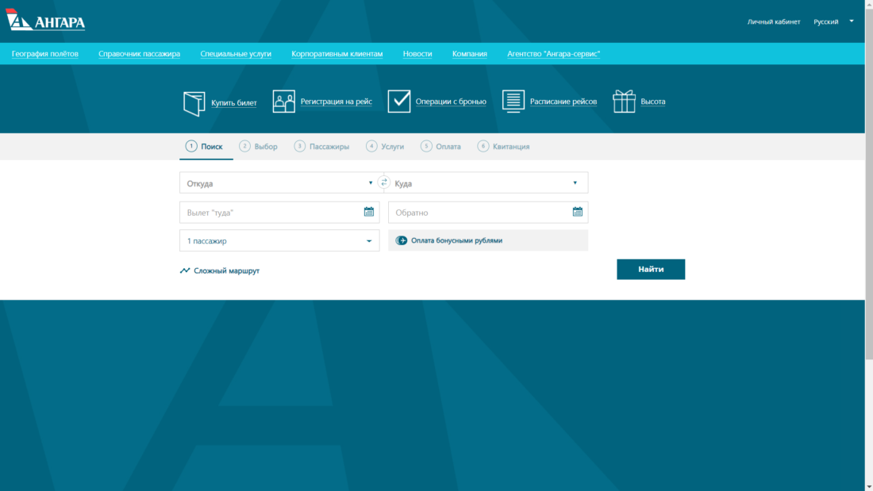Toggle Оплата бонусными рублями option
Viewport: 873px width, 491px height.
coord(402,240)
